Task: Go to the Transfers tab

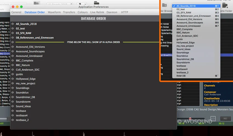Action: pyautogui.click(x=69, y=12)
